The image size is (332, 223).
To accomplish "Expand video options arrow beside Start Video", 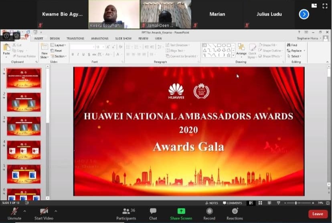I will [x=56, y=211].
